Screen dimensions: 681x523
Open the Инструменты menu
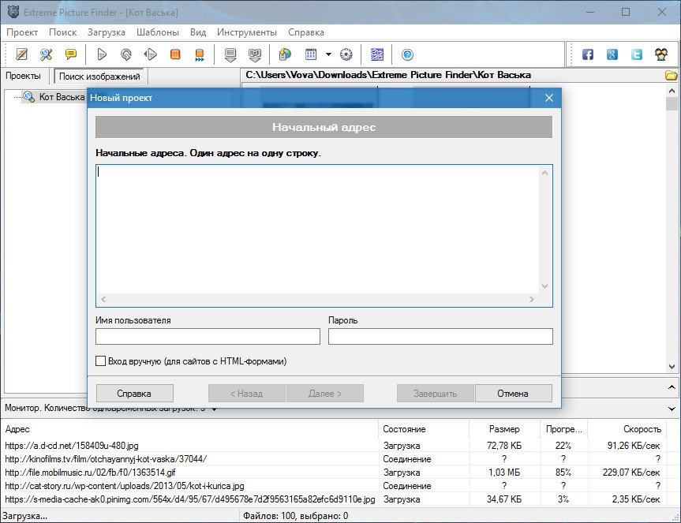tap(247, 32)
